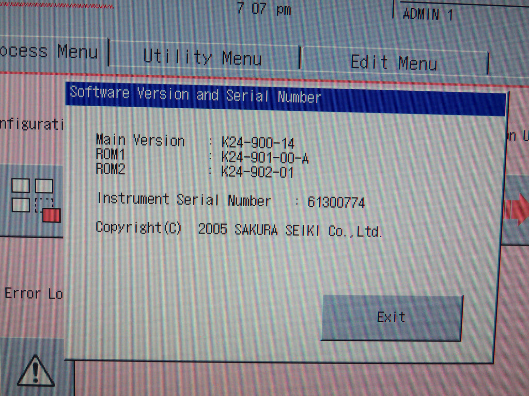The height and width of the screenshot is (396, 529).
Task: Select the red square in configuration icon
Action: click(52, 215)
